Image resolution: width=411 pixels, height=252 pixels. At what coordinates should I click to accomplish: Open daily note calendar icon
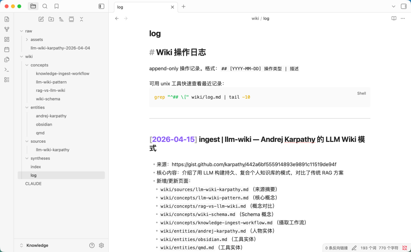pyautogui.click(x=7, y=49)
